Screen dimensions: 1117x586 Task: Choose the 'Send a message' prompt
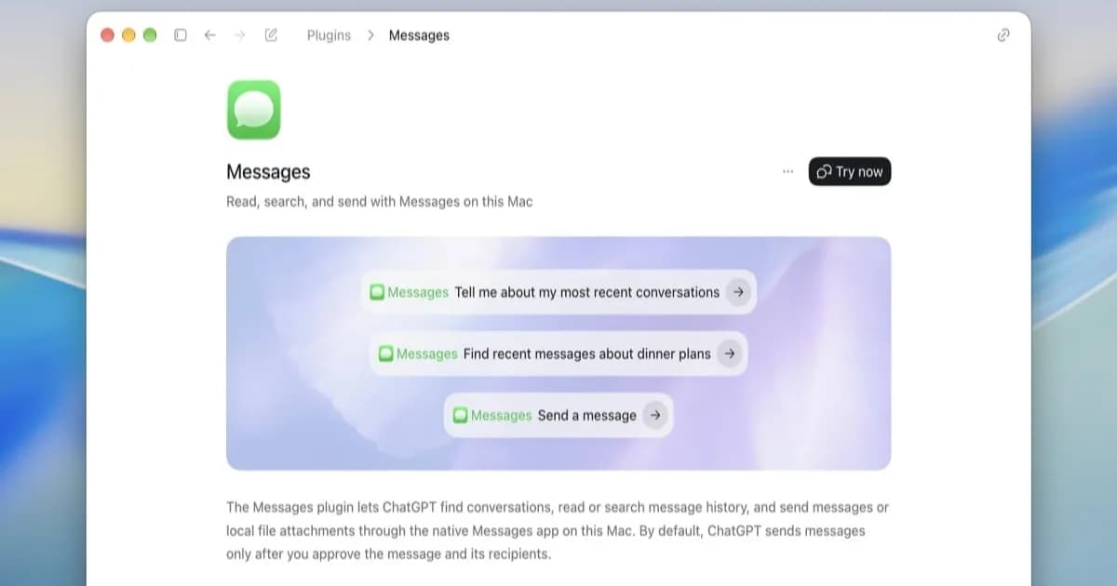558,416
